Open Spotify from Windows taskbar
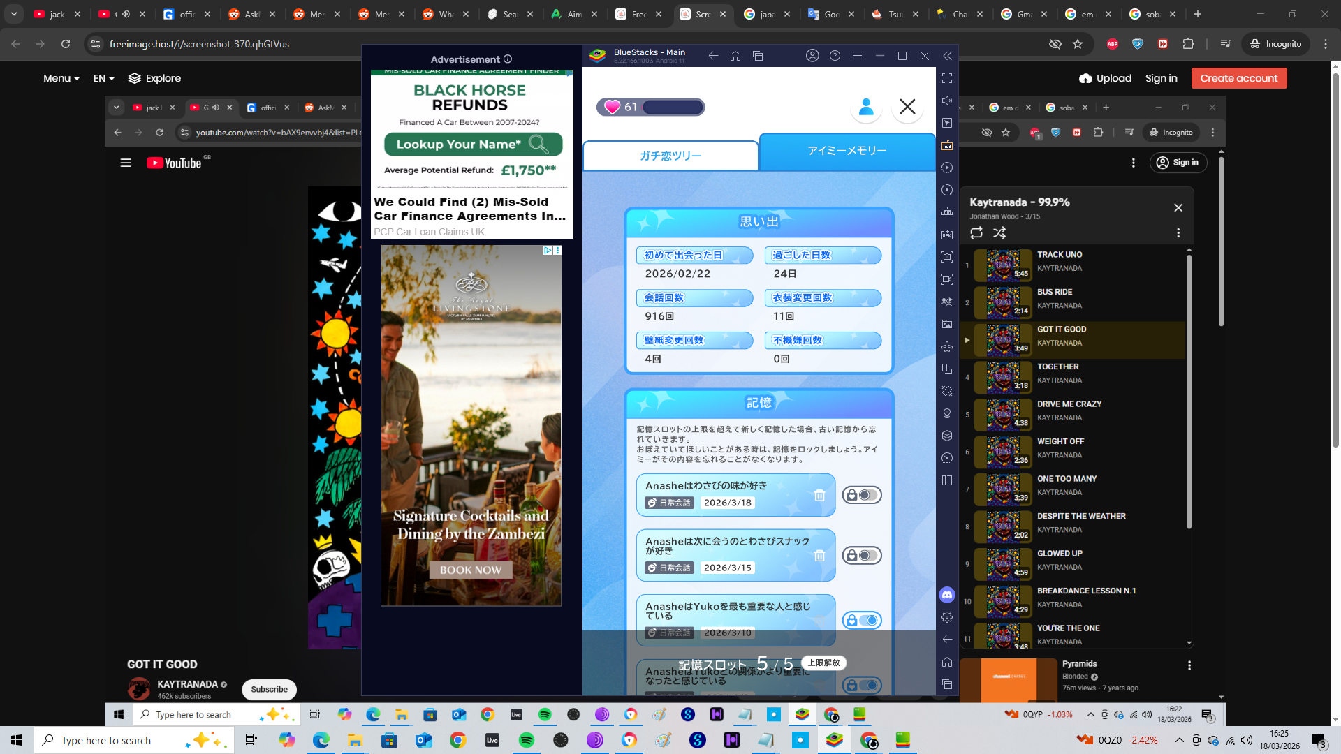Screen dimensions: 1341x754 point(527,740)
